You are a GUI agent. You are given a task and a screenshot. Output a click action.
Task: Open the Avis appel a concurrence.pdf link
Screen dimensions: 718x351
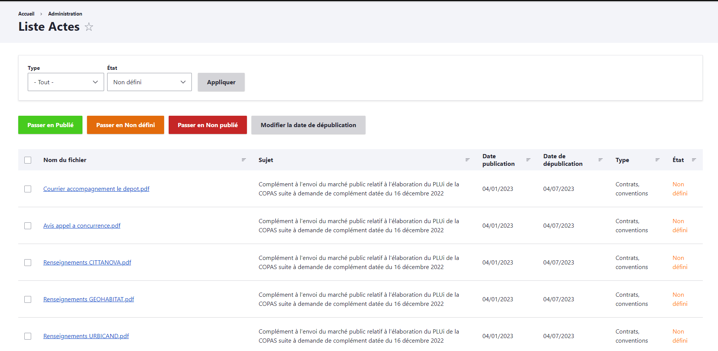(x=82, y=226)
